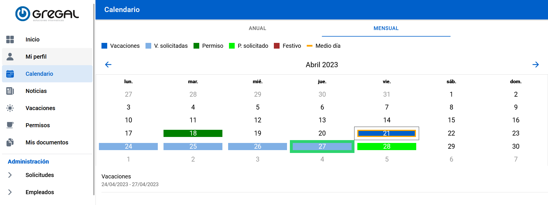Expand the Empleados admin section
Viewport: 548px width, 205px height.
(10, 192)
